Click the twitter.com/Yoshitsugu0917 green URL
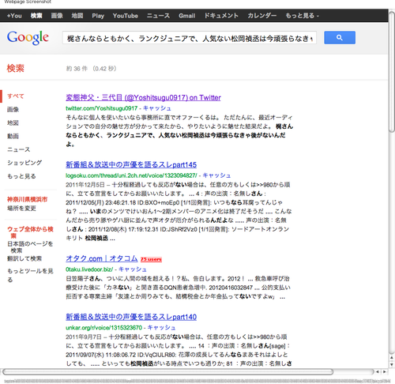 (x=102, y=108)
